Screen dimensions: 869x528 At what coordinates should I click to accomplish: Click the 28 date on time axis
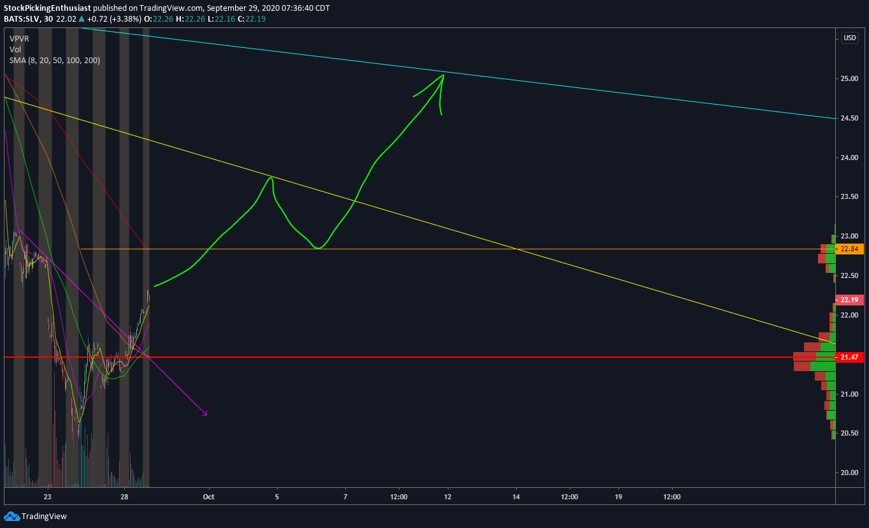pos(124,496)
